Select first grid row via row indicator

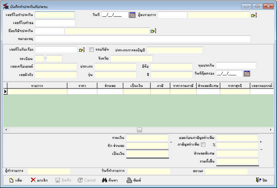point(5,91)
